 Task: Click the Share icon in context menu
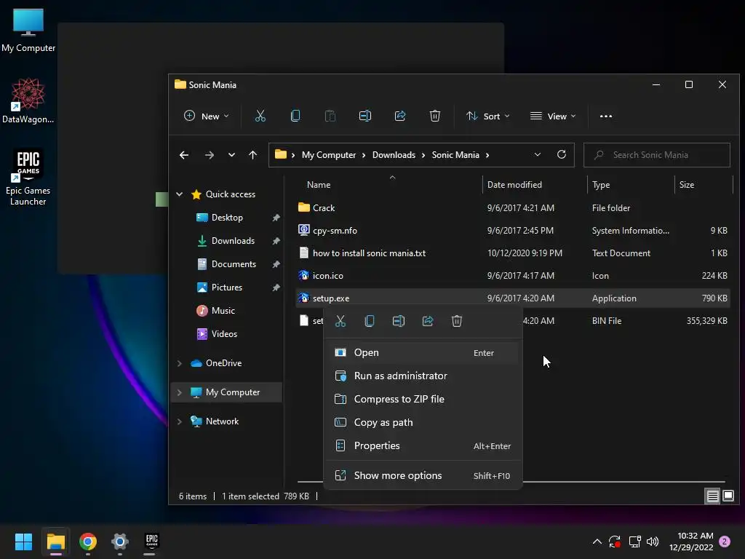point(428,321)
